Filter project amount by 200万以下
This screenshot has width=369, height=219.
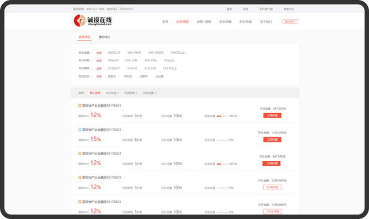coord(114,53)
